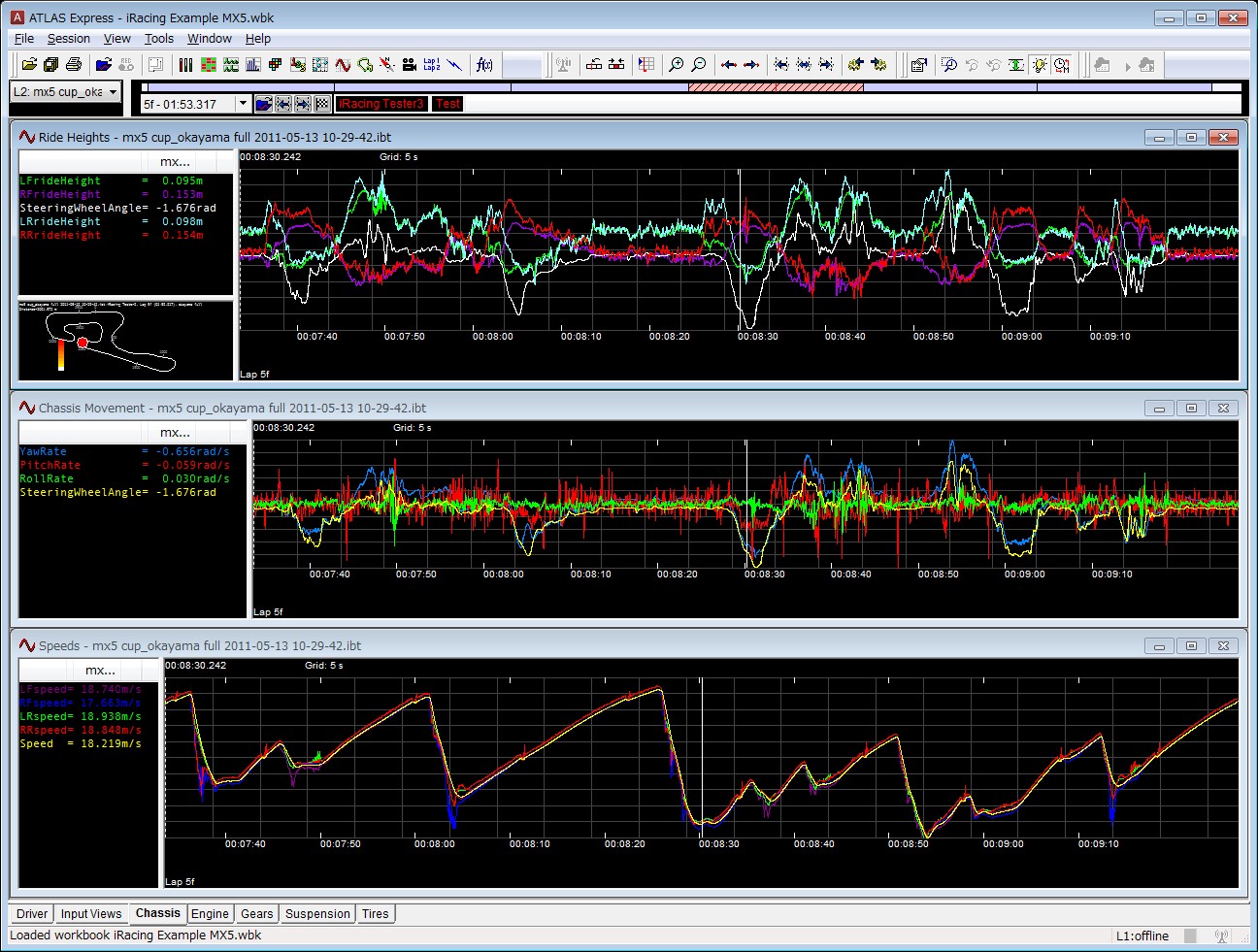This screenshot has height=952, width=1258.
Task: Click the checkered flag icon by lap selector
Action: pyautogui.click(x=321, y=104)
